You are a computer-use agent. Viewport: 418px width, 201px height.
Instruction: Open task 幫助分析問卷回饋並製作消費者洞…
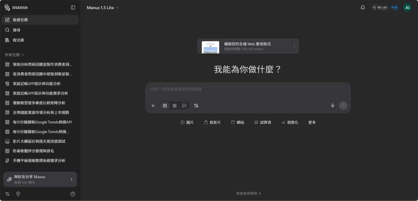[x=40, y=64]
